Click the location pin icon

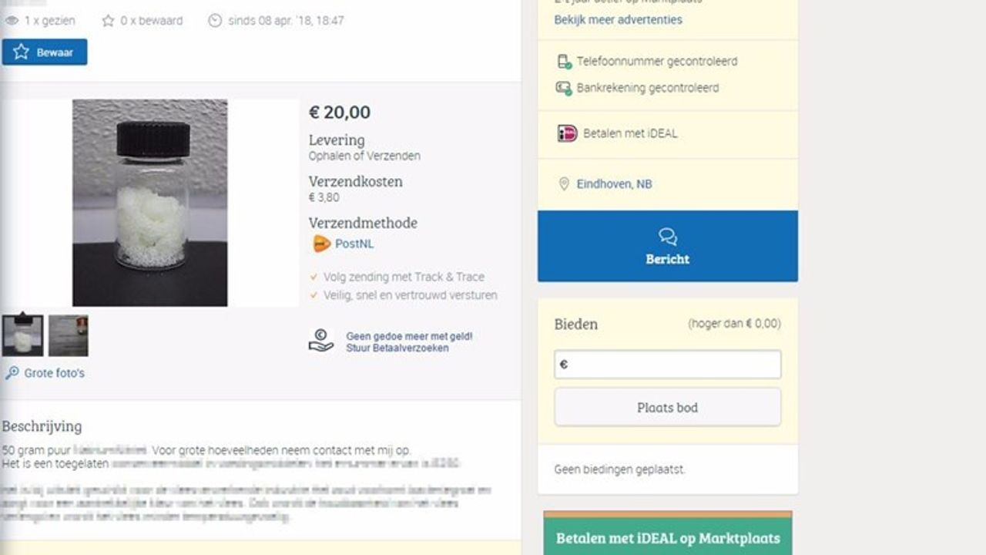point(564,184)
